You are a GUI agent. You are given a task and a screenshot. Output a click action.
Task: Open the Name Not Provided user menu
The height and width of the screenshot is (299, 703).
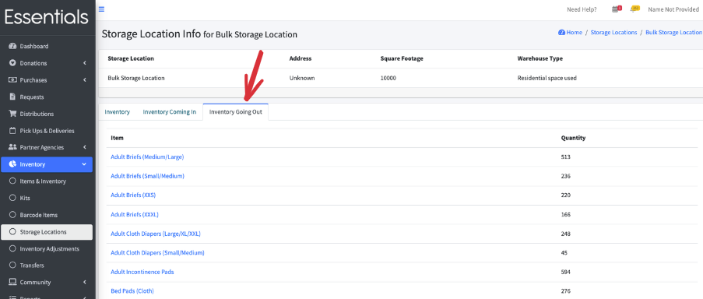673,9
